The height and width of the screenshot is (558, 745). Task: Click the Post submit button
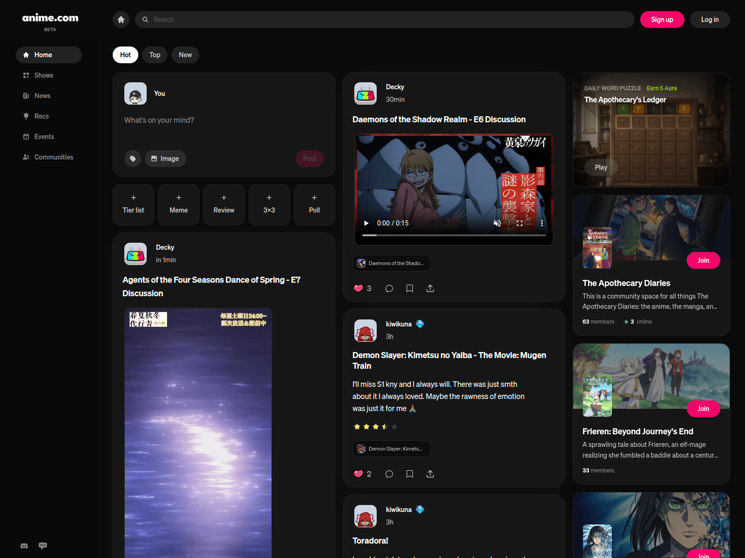pos(310,159)
